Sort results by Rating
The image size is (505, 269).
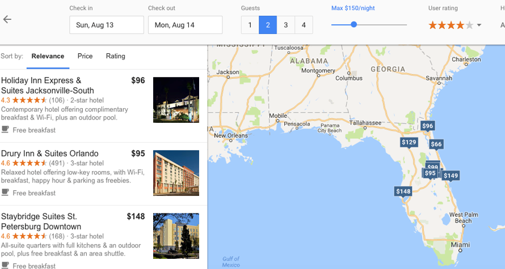point(116,56)
